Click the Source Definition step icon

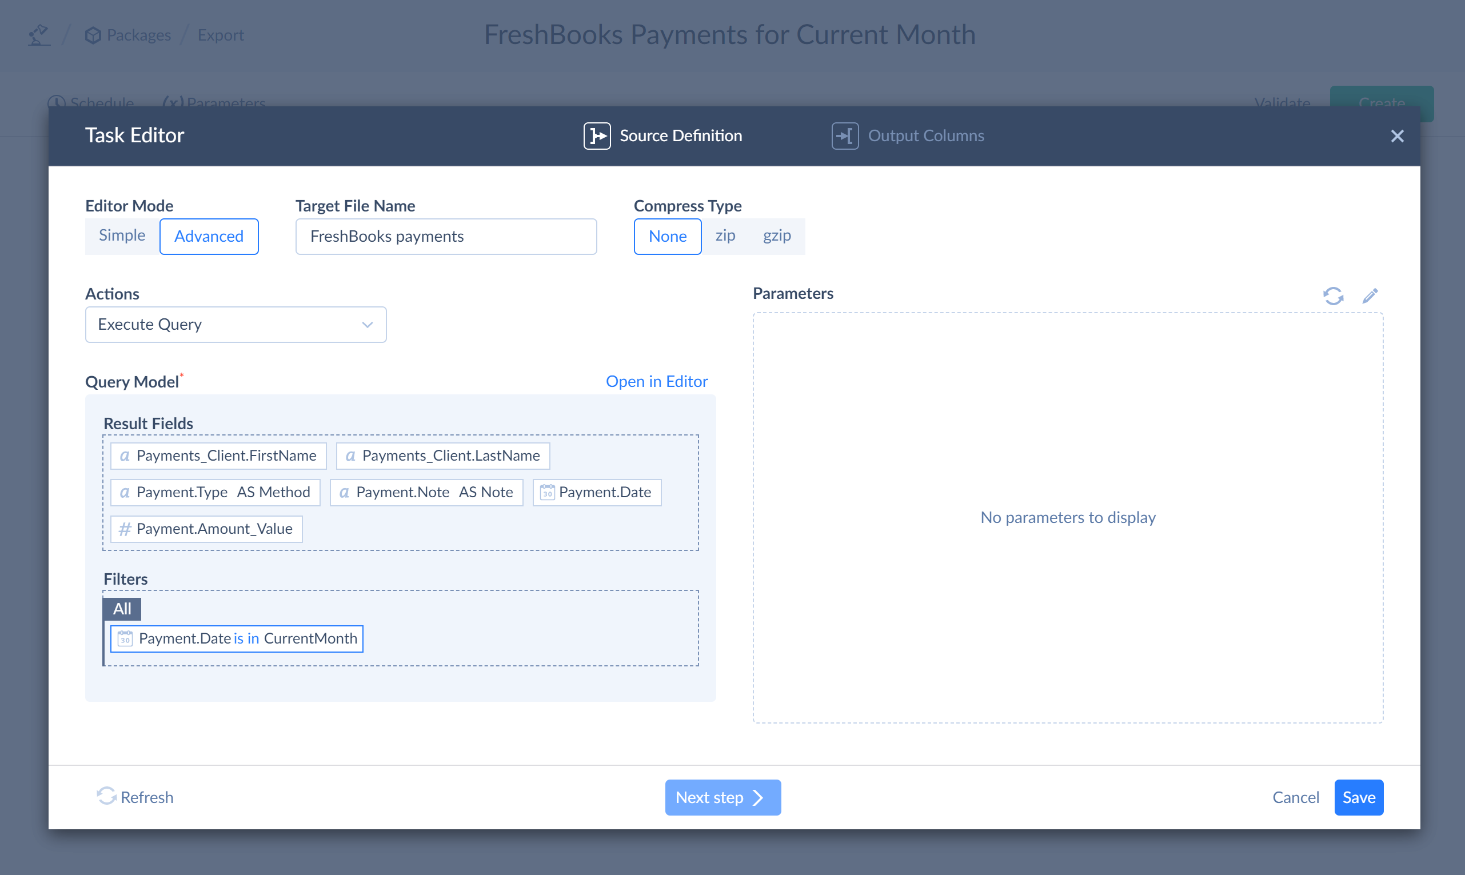point(597,135)
